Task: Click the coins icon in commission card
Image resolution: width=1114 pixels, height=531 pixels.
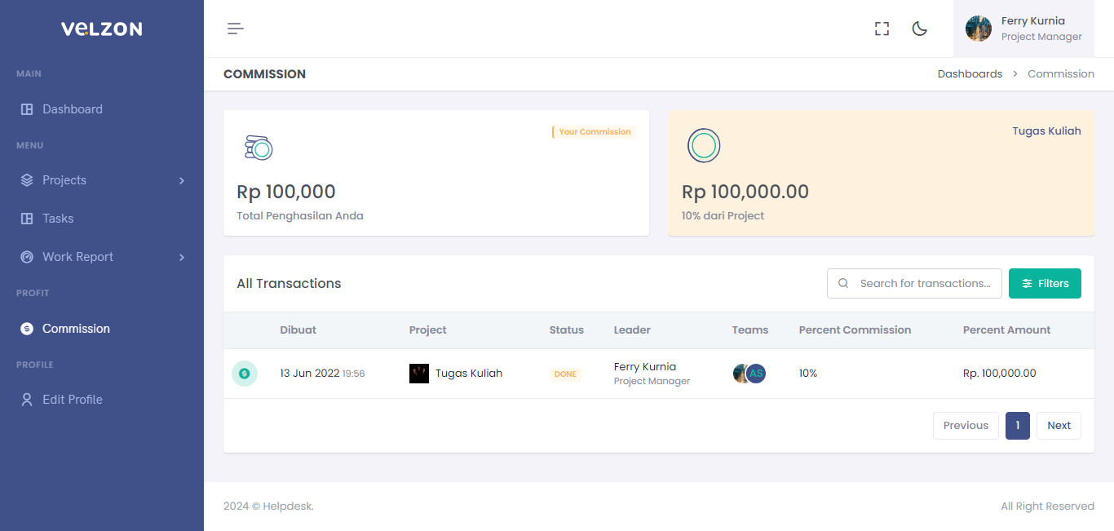Action: 259,148
